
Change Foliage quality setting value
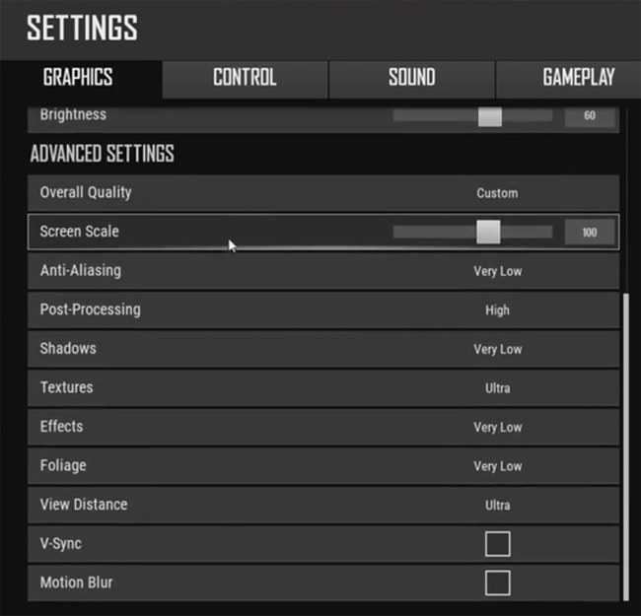pos(497,466)
